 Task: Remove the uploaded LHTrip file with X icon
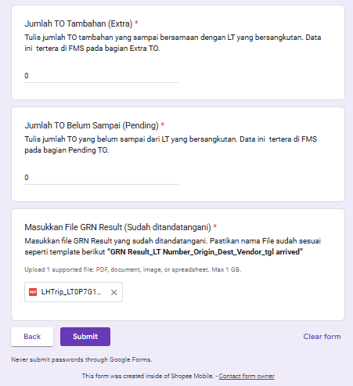pyautogui.click(x=113, y=292)
